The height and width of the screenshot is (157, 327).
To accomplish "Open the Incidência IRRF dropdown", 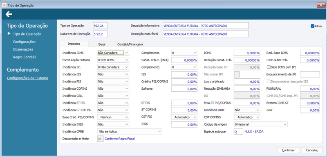I will 247,110.
